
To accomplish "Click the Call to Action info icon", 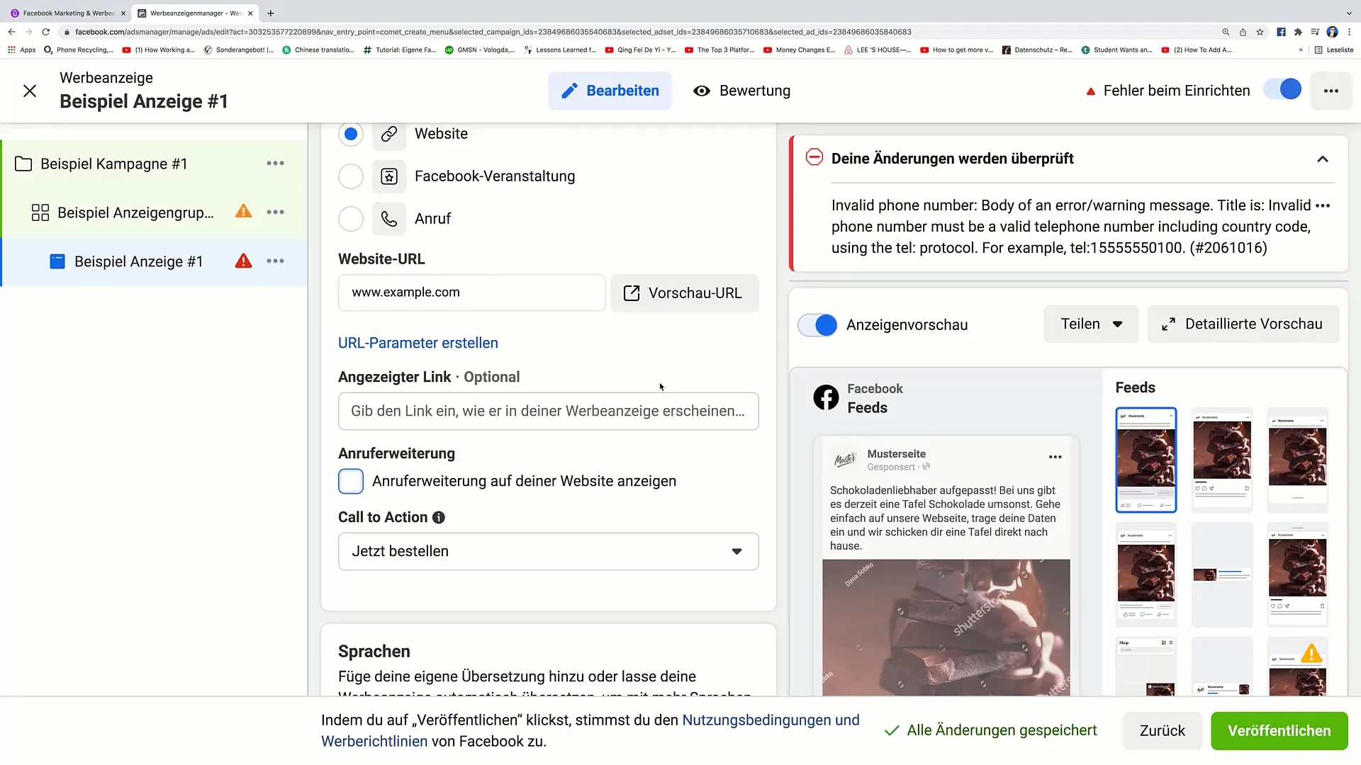I will 439,518.
